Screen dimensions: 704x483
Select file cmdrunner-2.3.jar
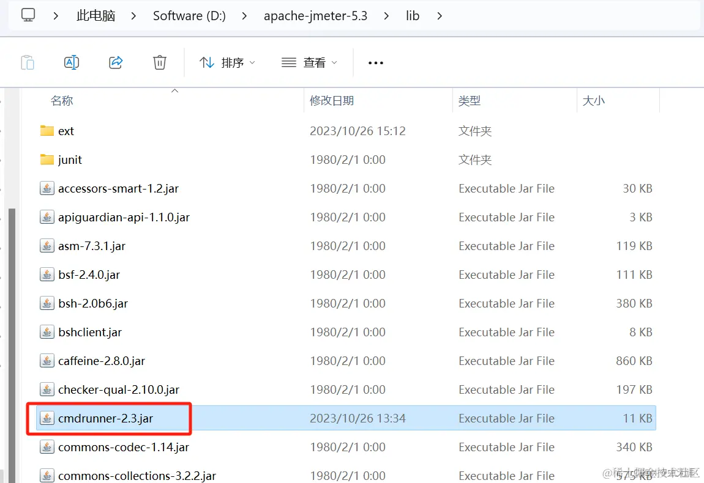click(105, 418)
